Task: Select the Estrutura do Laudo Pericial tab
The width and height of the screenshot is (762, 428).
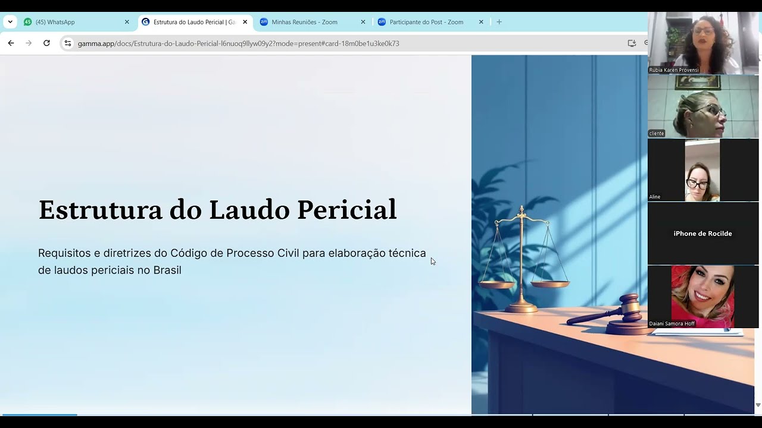Action: coord(195,22)
